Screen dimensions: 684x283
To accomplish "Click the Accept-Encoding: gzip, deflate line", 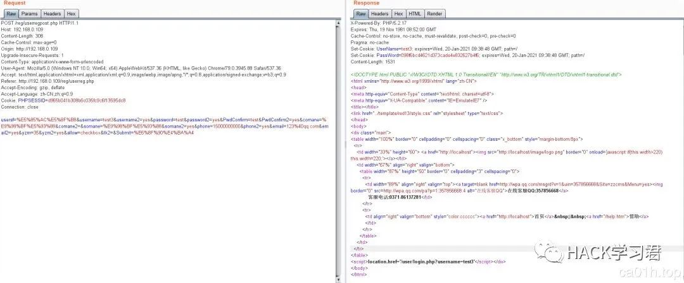I will click(33, 88).
